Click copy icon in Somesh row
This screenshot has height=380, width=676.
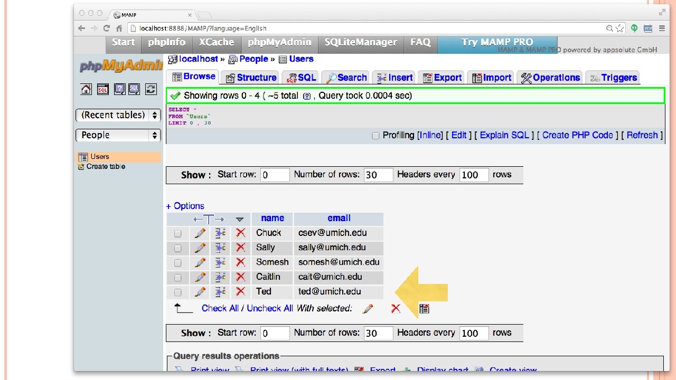click(x=221, y=262)
